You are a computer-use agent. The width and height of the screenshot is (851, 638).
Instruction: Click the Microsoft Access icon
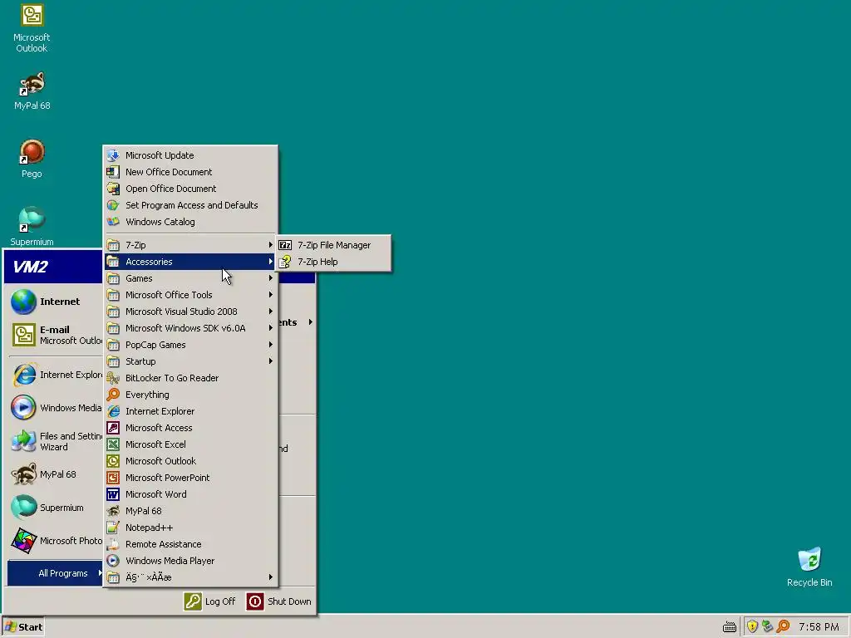click(113, 428)
